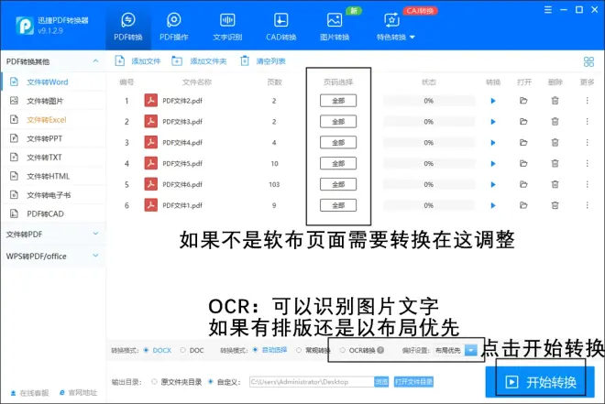Viewport: 605px width, 404px height.
Task: Select 文件转PPT in the sidebar
Action: (x=53, y=138)
